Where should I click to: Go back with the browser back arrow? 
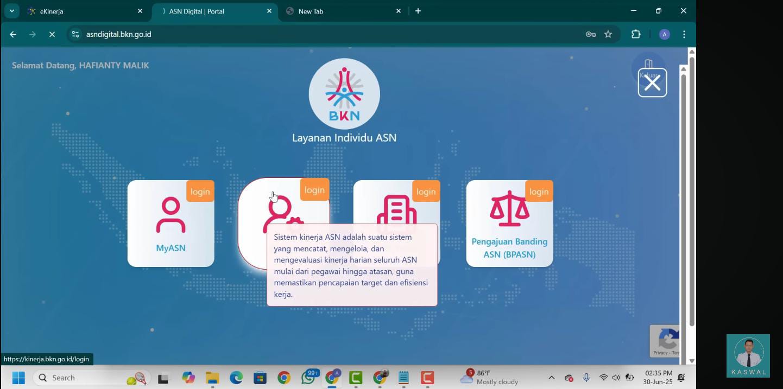(x=13, y=34)
